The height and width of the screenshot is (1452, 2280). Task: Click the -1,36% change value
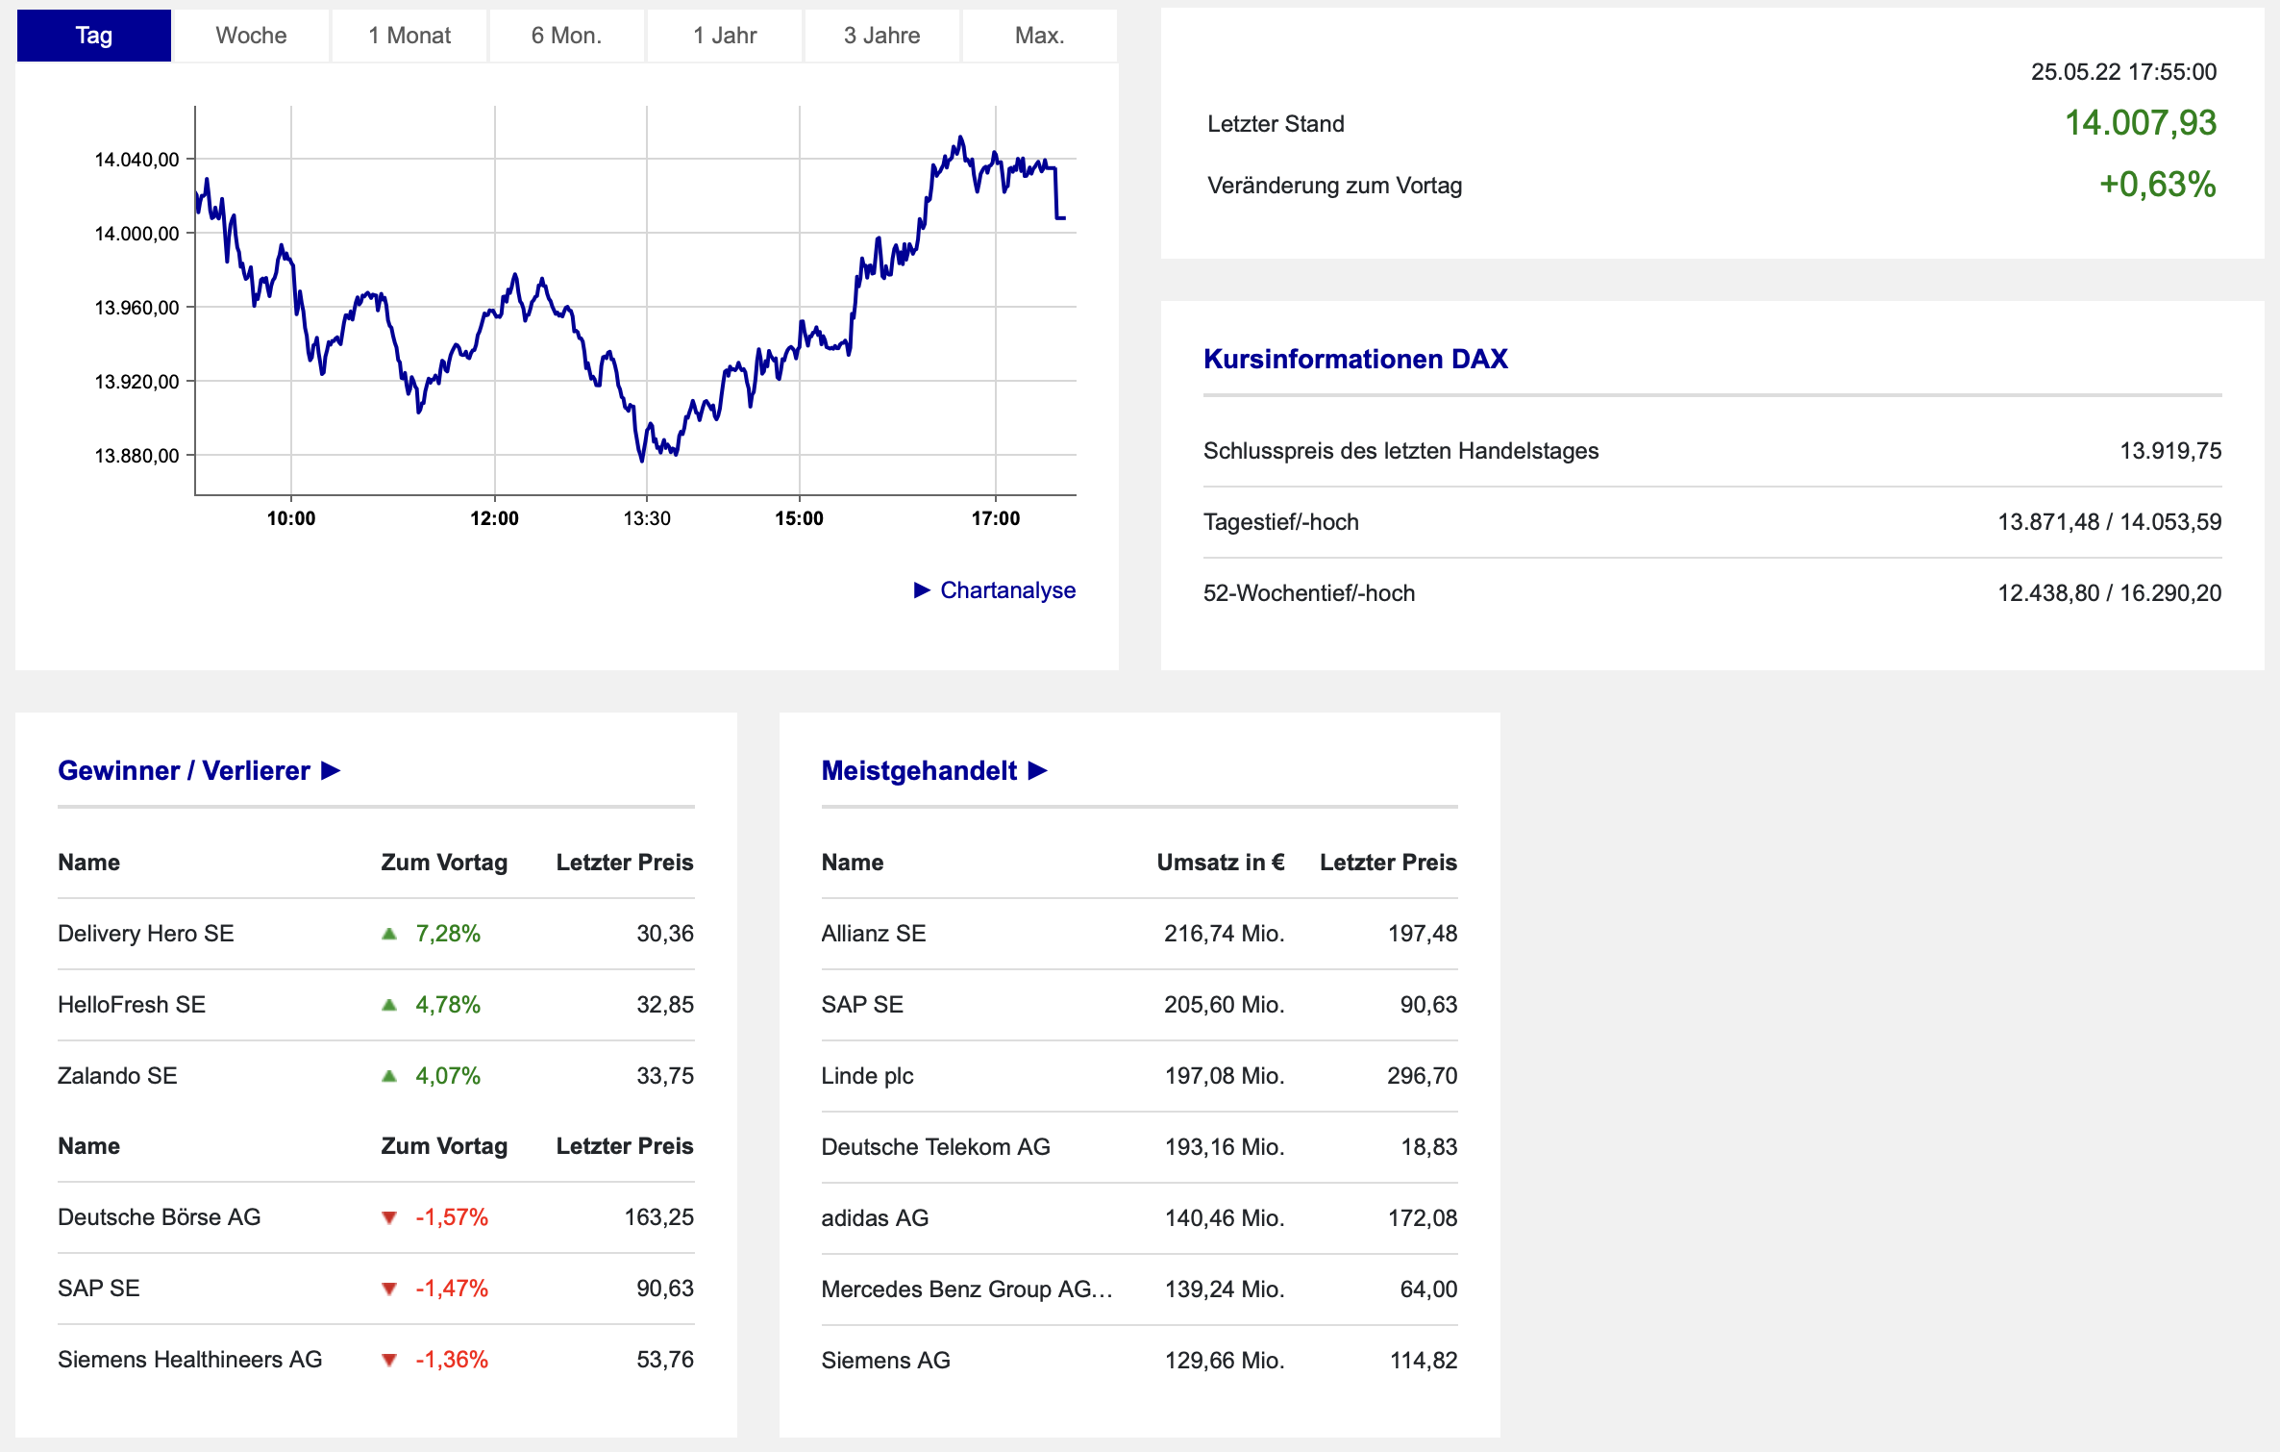pos(452,1360)
